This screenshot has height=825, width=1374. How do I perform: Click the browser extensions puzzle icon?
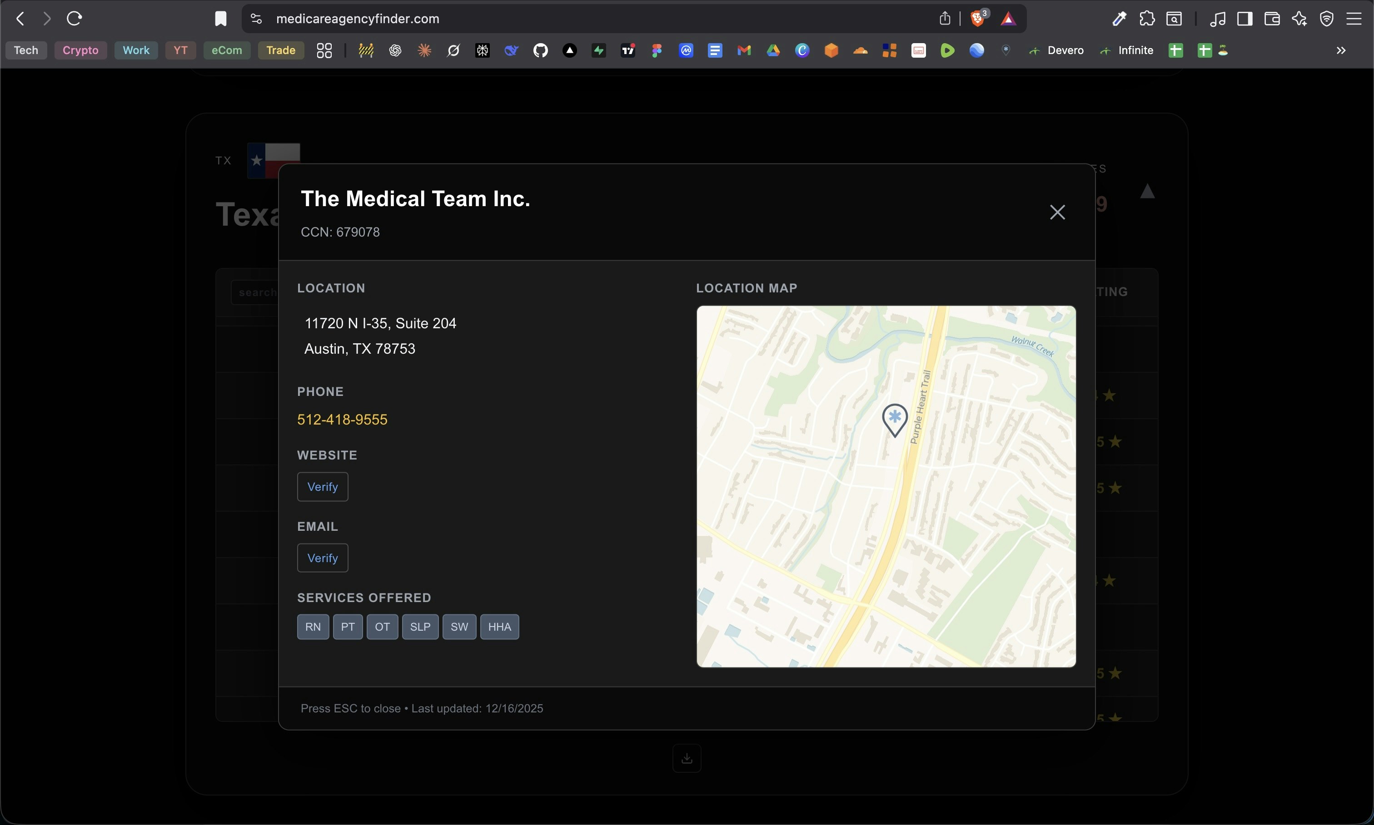1147,19
